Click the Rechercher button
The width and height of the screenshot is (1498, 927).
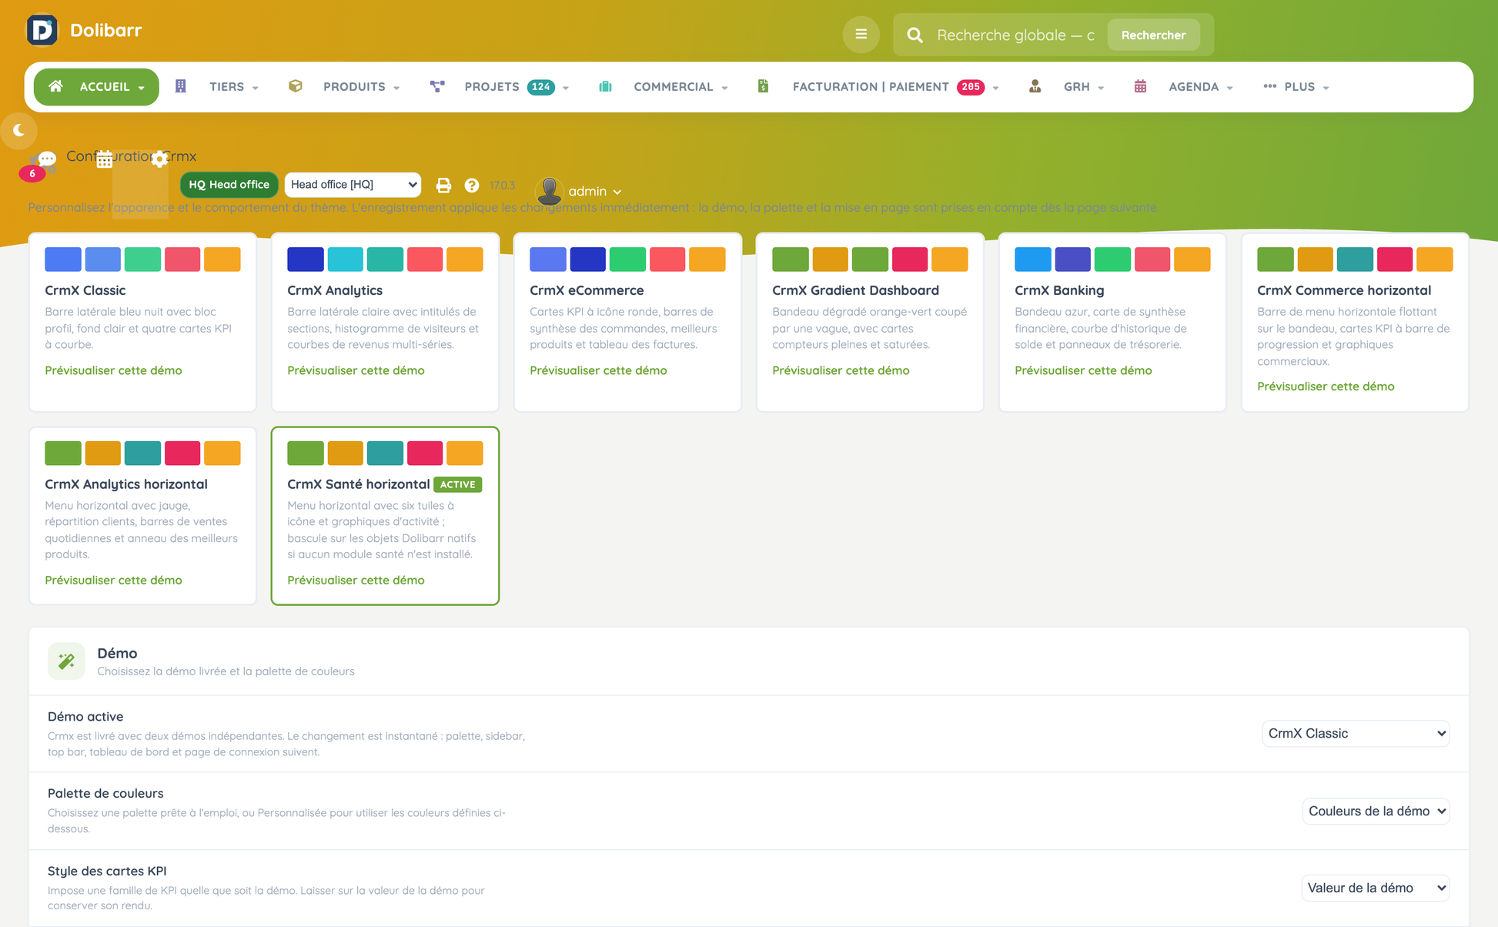coord(1153,35)
